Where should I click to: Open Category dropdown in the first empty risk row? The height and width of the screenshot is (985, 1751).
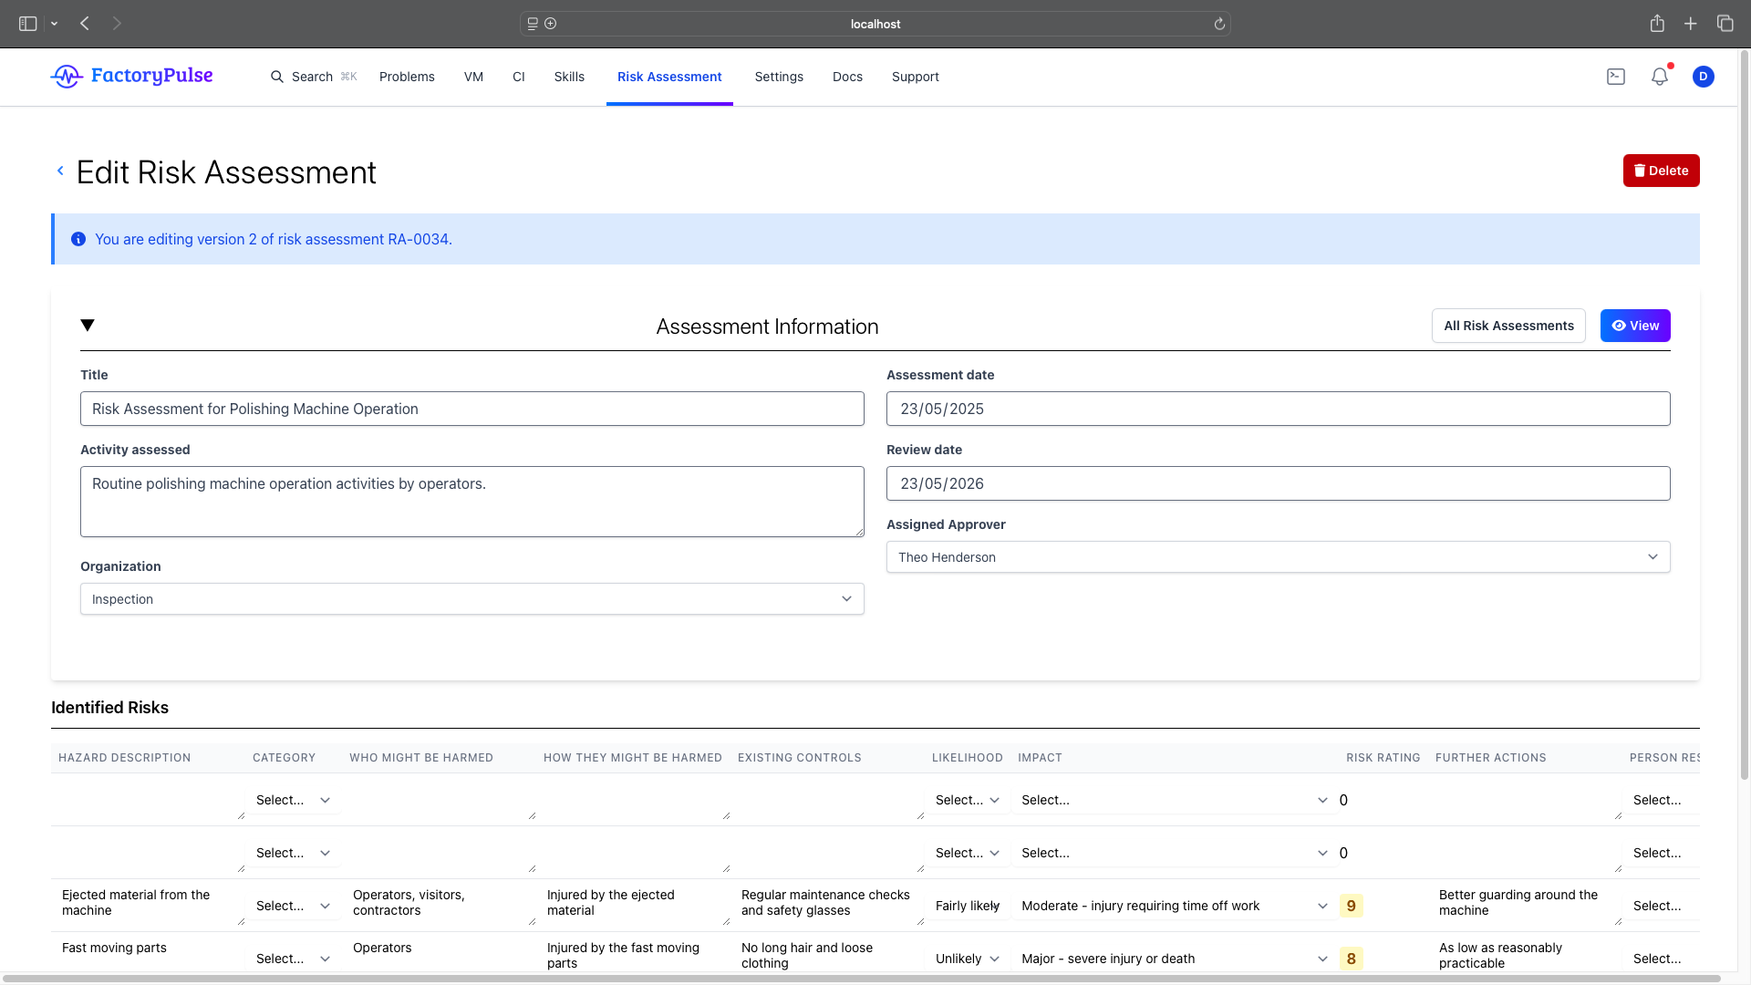[292, 800]
